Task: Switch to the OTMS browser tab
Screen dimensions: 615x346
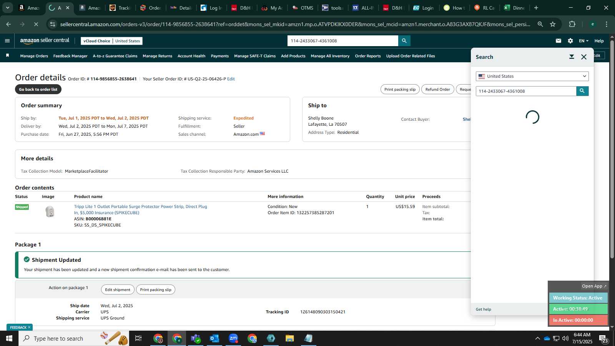Action: pos(303,8)
